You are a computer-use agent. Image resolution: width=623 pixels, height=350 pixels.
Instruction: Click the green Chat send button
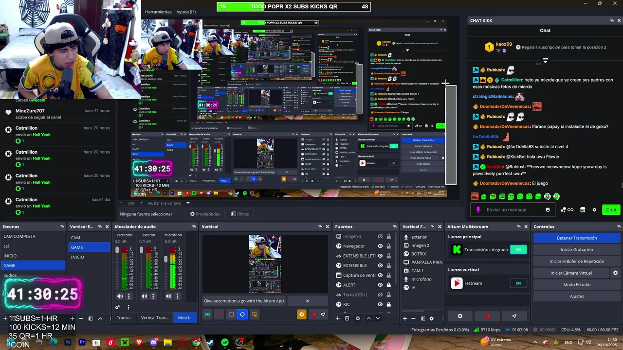611,210
